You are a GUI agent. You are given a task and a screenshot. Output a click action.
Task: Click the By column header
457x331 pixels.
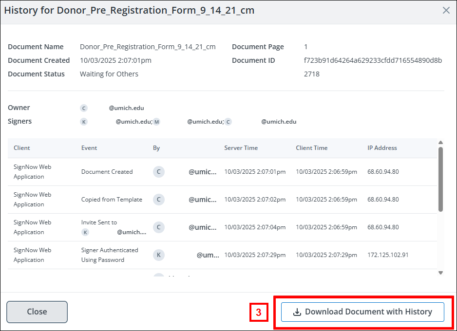pos(156,148)
